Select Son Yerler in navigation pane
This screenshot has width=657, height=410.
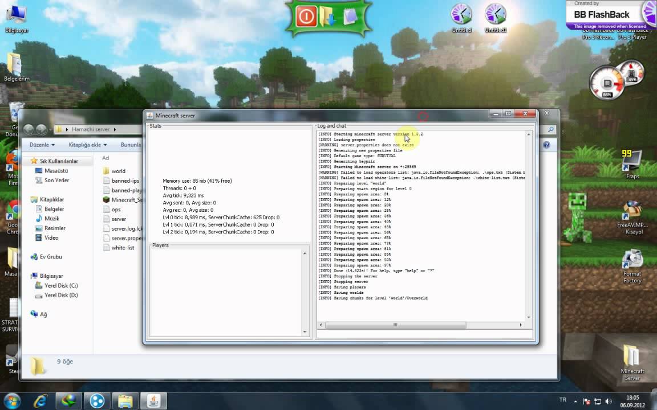[52, 181]
